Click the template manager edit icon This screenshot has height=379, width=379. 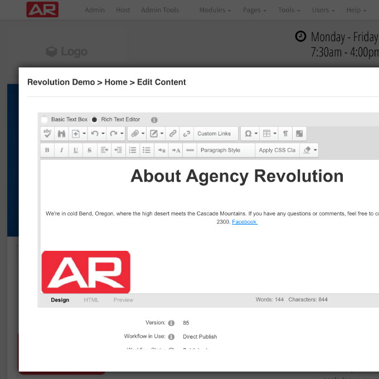tap(154, 133)
